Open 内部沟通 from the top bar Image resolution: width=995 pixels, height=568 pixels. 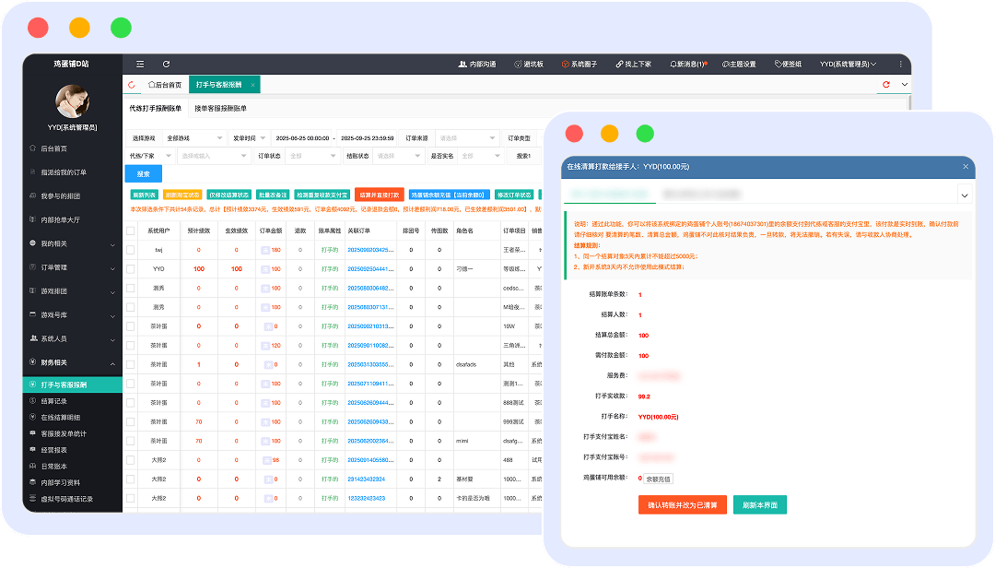[477, 65]
